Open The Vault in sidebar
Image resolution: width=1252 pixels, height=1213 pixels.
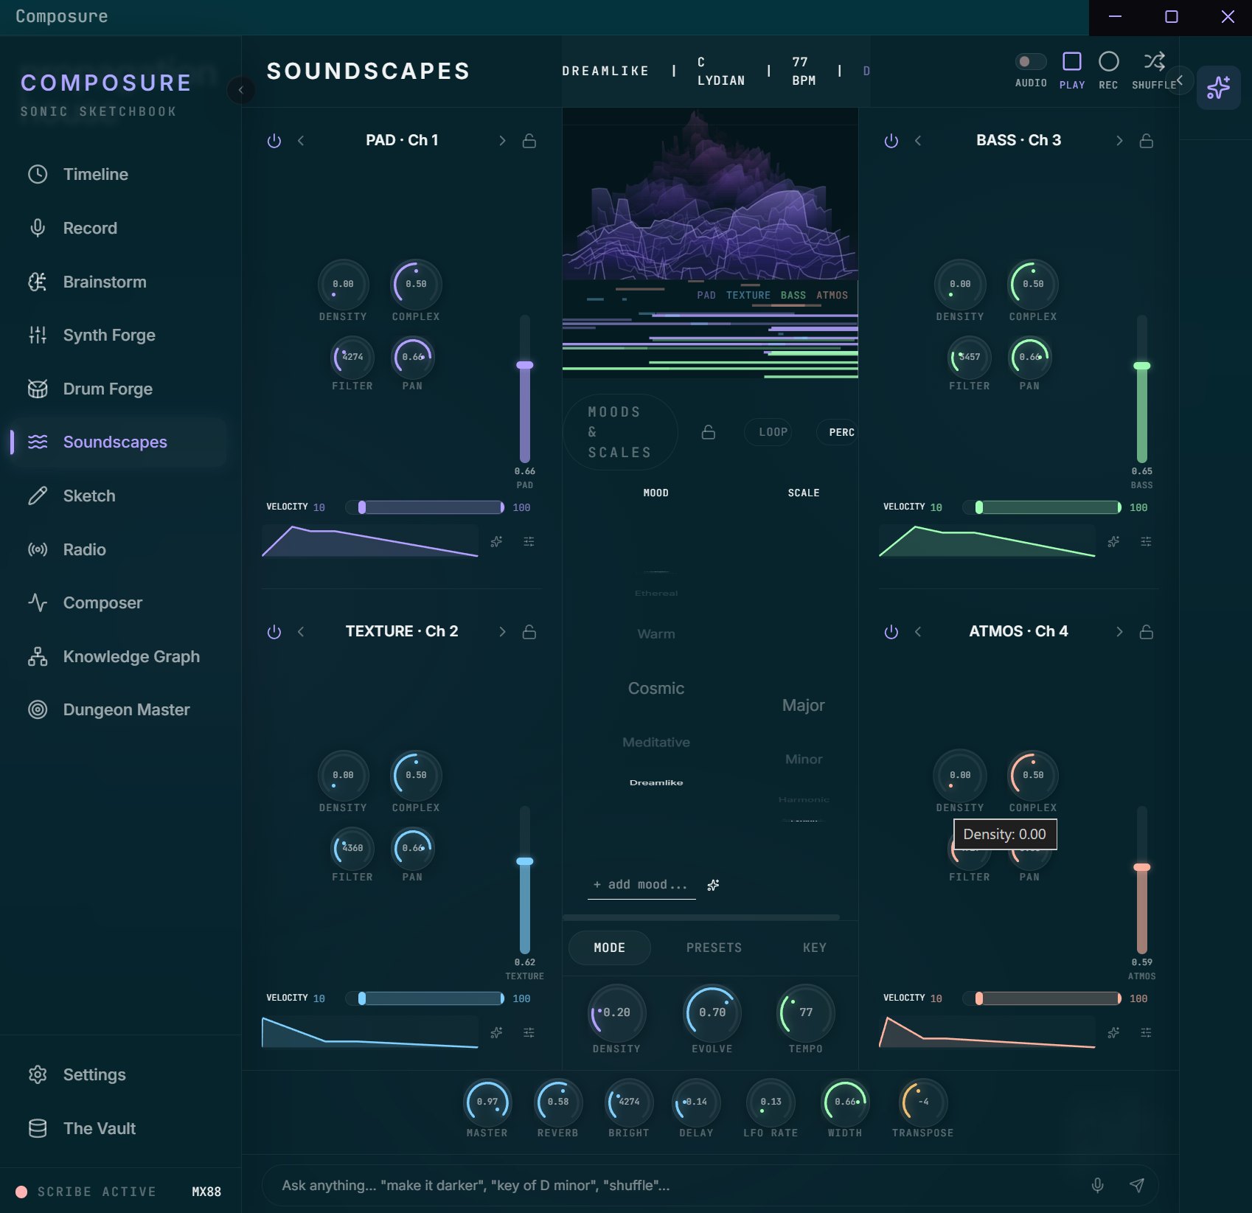[119, 1128]
